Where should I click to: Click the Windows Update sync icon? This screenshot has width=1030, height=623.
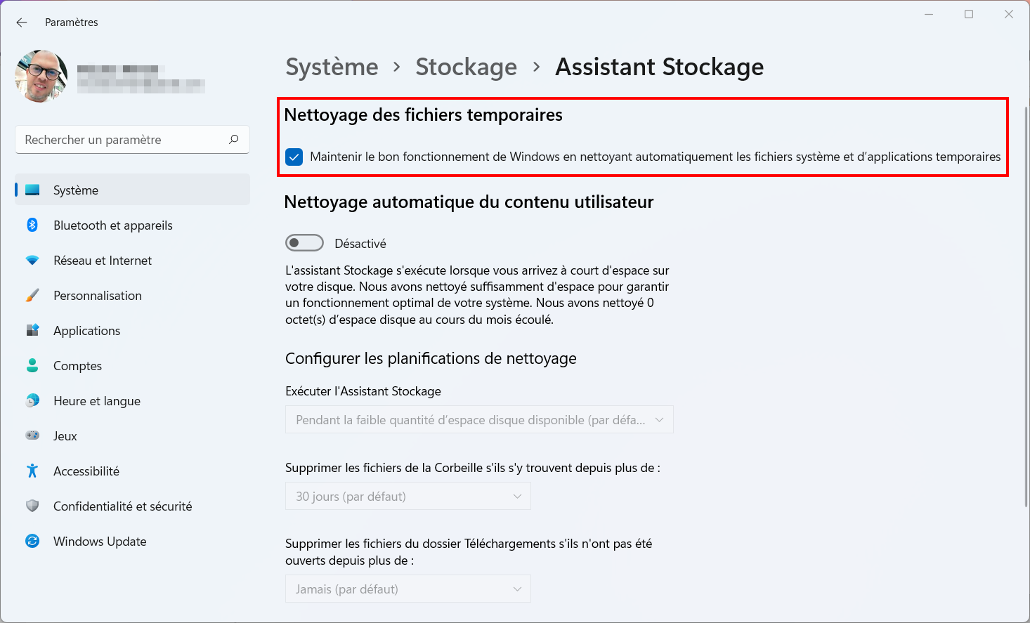coord(32,541)
